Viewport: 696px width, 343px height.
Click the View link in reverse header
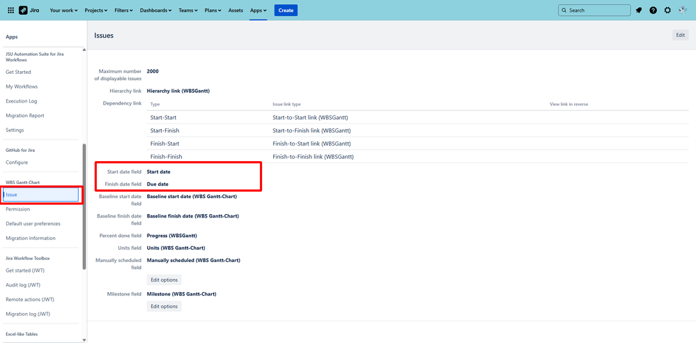(x=569, y=104)
